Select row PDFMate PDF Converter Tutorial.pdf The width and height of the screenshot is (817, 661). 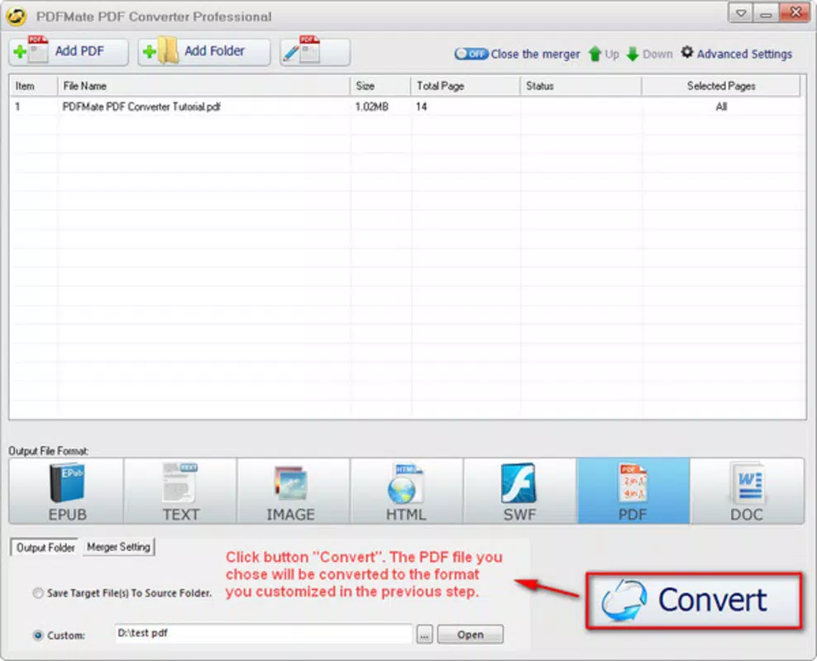(x=406, y=107)
